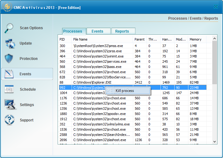Click PID 672 cell
This screenshot has height=158, width=223.
click(62, 72)
